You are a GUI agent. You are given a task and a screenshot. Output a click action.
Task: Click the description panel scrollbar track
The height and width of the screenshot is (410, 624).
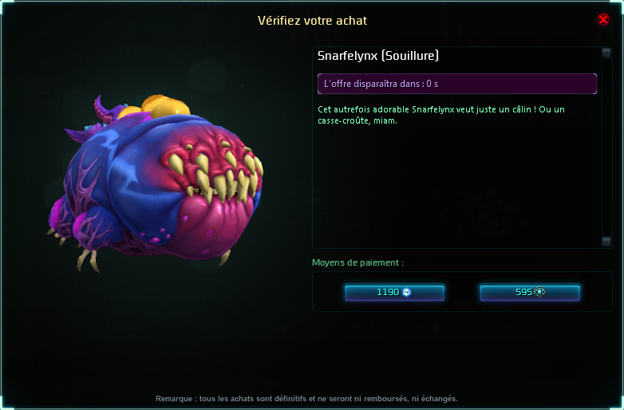606,147
